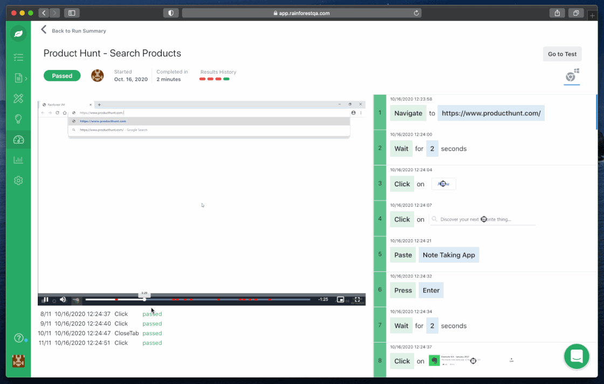
Task: Click the tester avatar beside Passed badge
Action: [x=98, y=75]
